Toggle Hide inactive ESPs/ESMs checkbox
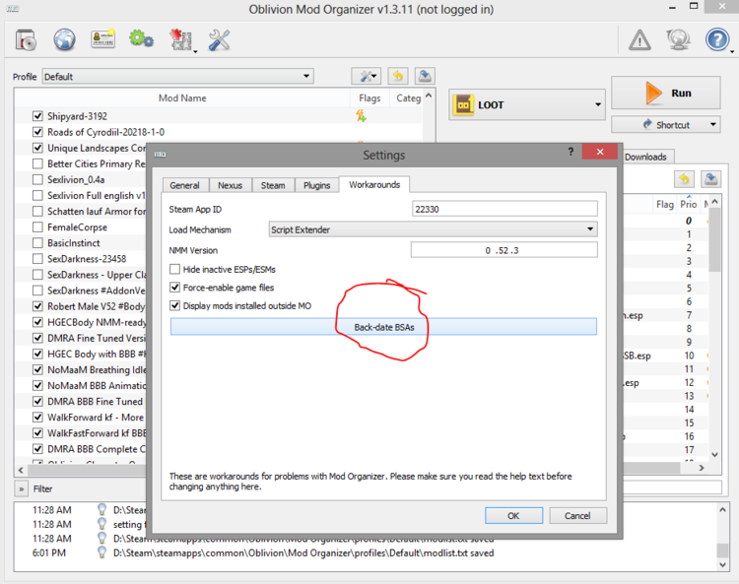Image resolution: width=739 pixels, height=584 pixels. 174,269
